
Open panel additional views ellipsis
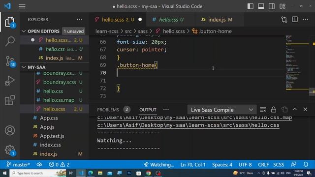[166, 110]
